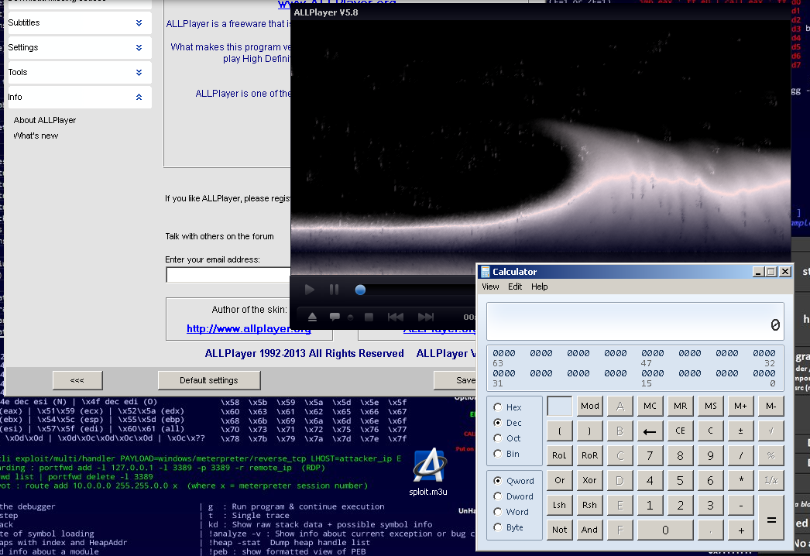Choose Word data size in Calculator
Viewport: 810px width, 556px height.
click(x=511, y=512)
